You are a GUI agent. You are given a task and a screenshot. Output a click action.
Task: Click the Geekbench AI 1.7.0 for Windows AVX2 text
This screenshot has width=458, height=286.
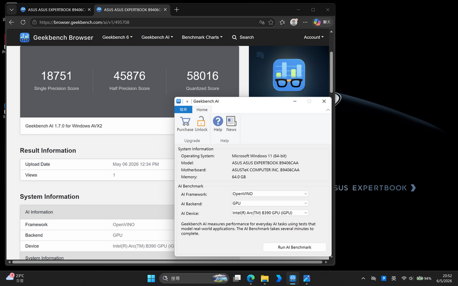(64, 126)
